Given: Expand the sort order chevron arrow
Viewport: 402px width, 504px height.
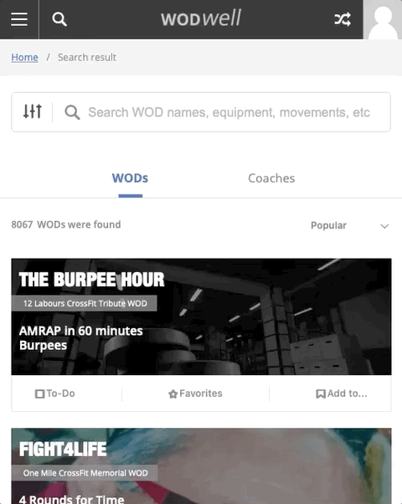Looking at the screenshot, I should (384, 226).
